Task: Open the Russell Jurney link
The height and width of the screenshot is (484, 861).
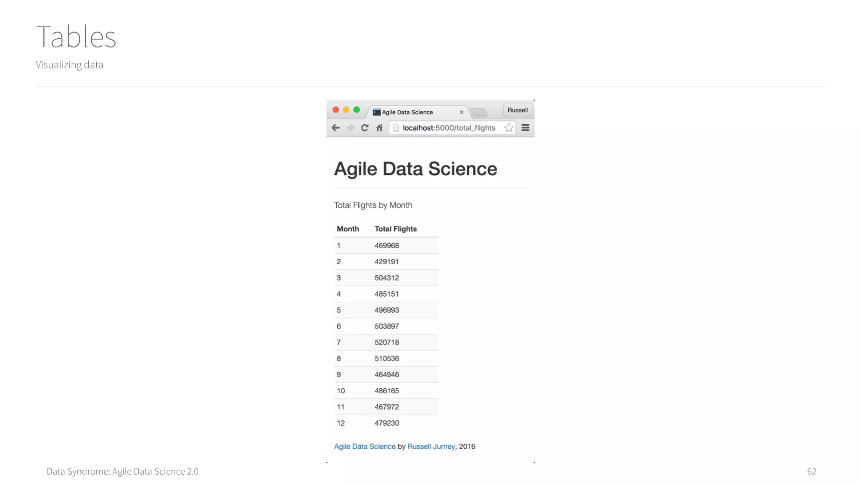Action: point(431,447)
